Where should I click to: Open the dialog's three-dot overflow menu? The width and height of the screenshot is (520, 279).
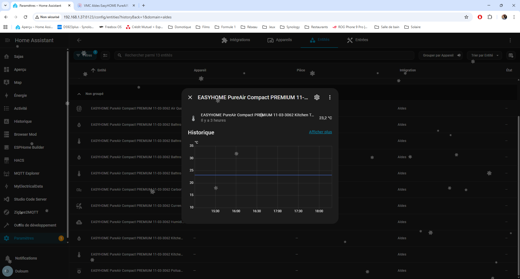click(x=330, y=97)
